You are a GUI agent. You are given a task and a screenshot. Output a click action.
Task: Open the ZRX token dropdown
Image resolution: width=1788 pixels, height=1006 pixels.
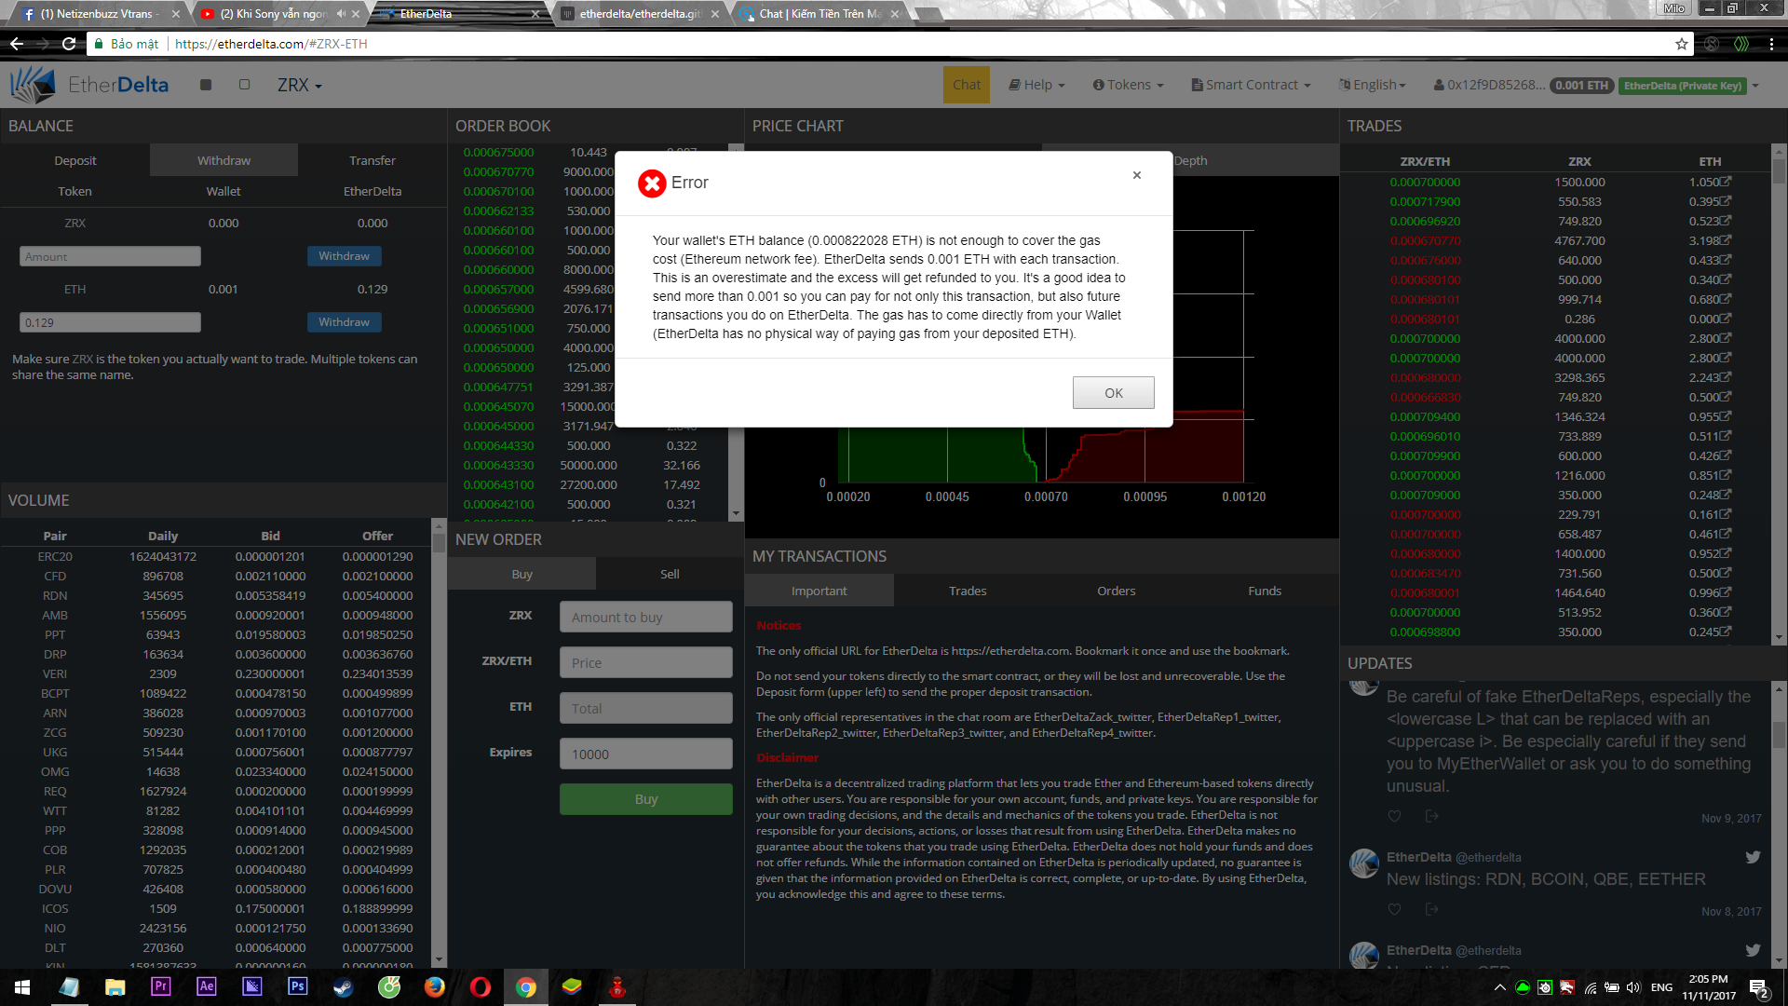tap(299, 85)
